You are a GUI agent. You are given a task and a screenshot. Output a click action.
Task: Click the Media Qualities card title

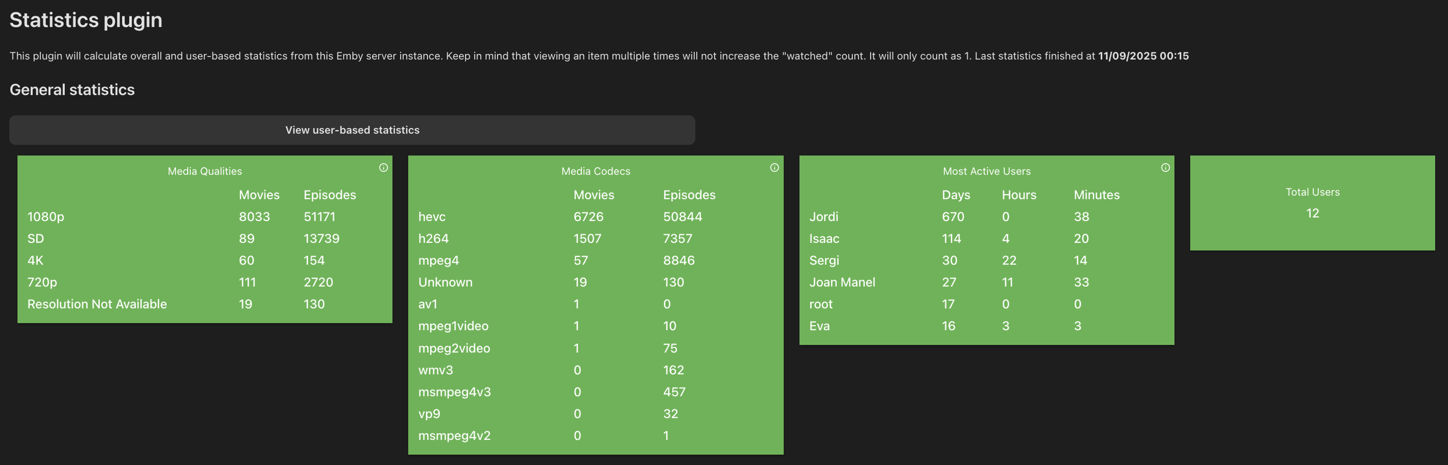click(x=204, y=171)
